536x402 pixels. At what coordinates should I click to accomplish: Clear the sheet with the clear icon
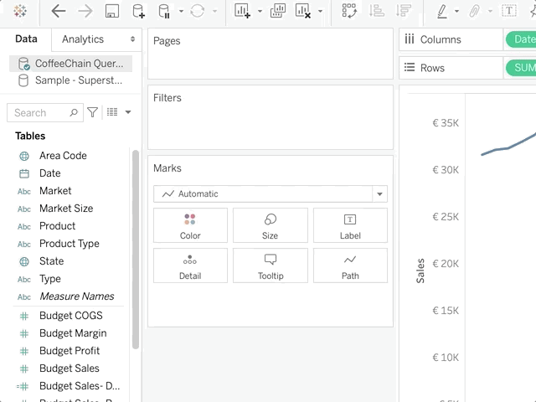(304, 11)
